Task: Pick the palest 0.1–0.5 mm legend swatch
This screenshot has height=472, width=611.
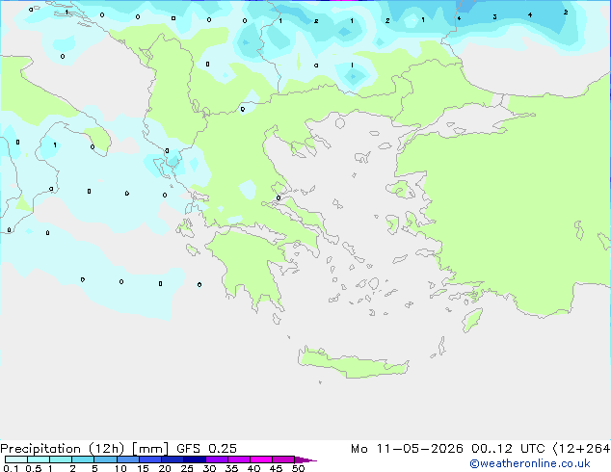Action: click(16, 459)
